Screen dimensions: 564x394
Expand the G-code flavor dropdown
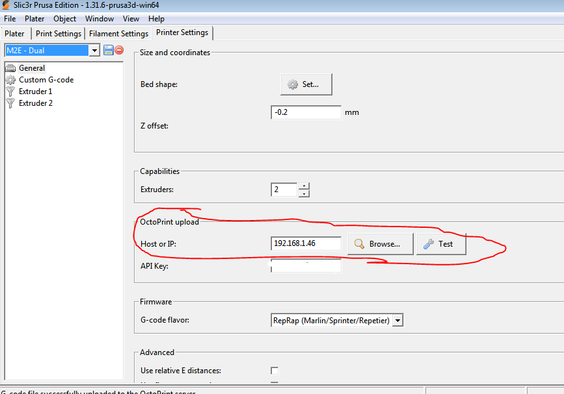point(398,320)
